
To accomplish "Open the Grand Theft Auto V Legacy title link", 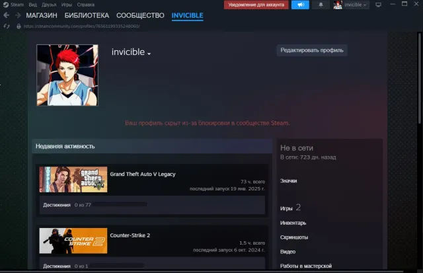I will pyautogui.click(x=143, y=175).
